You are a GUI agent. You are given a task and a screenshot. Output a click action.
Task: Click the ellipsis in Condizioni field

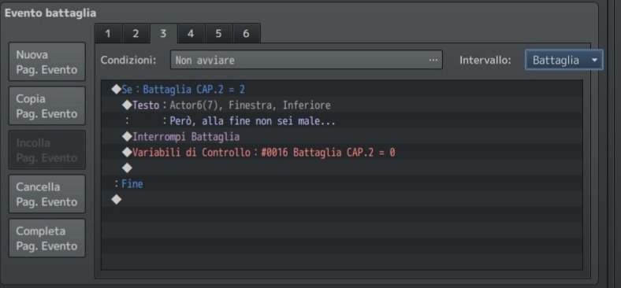(x=433, y=60)
